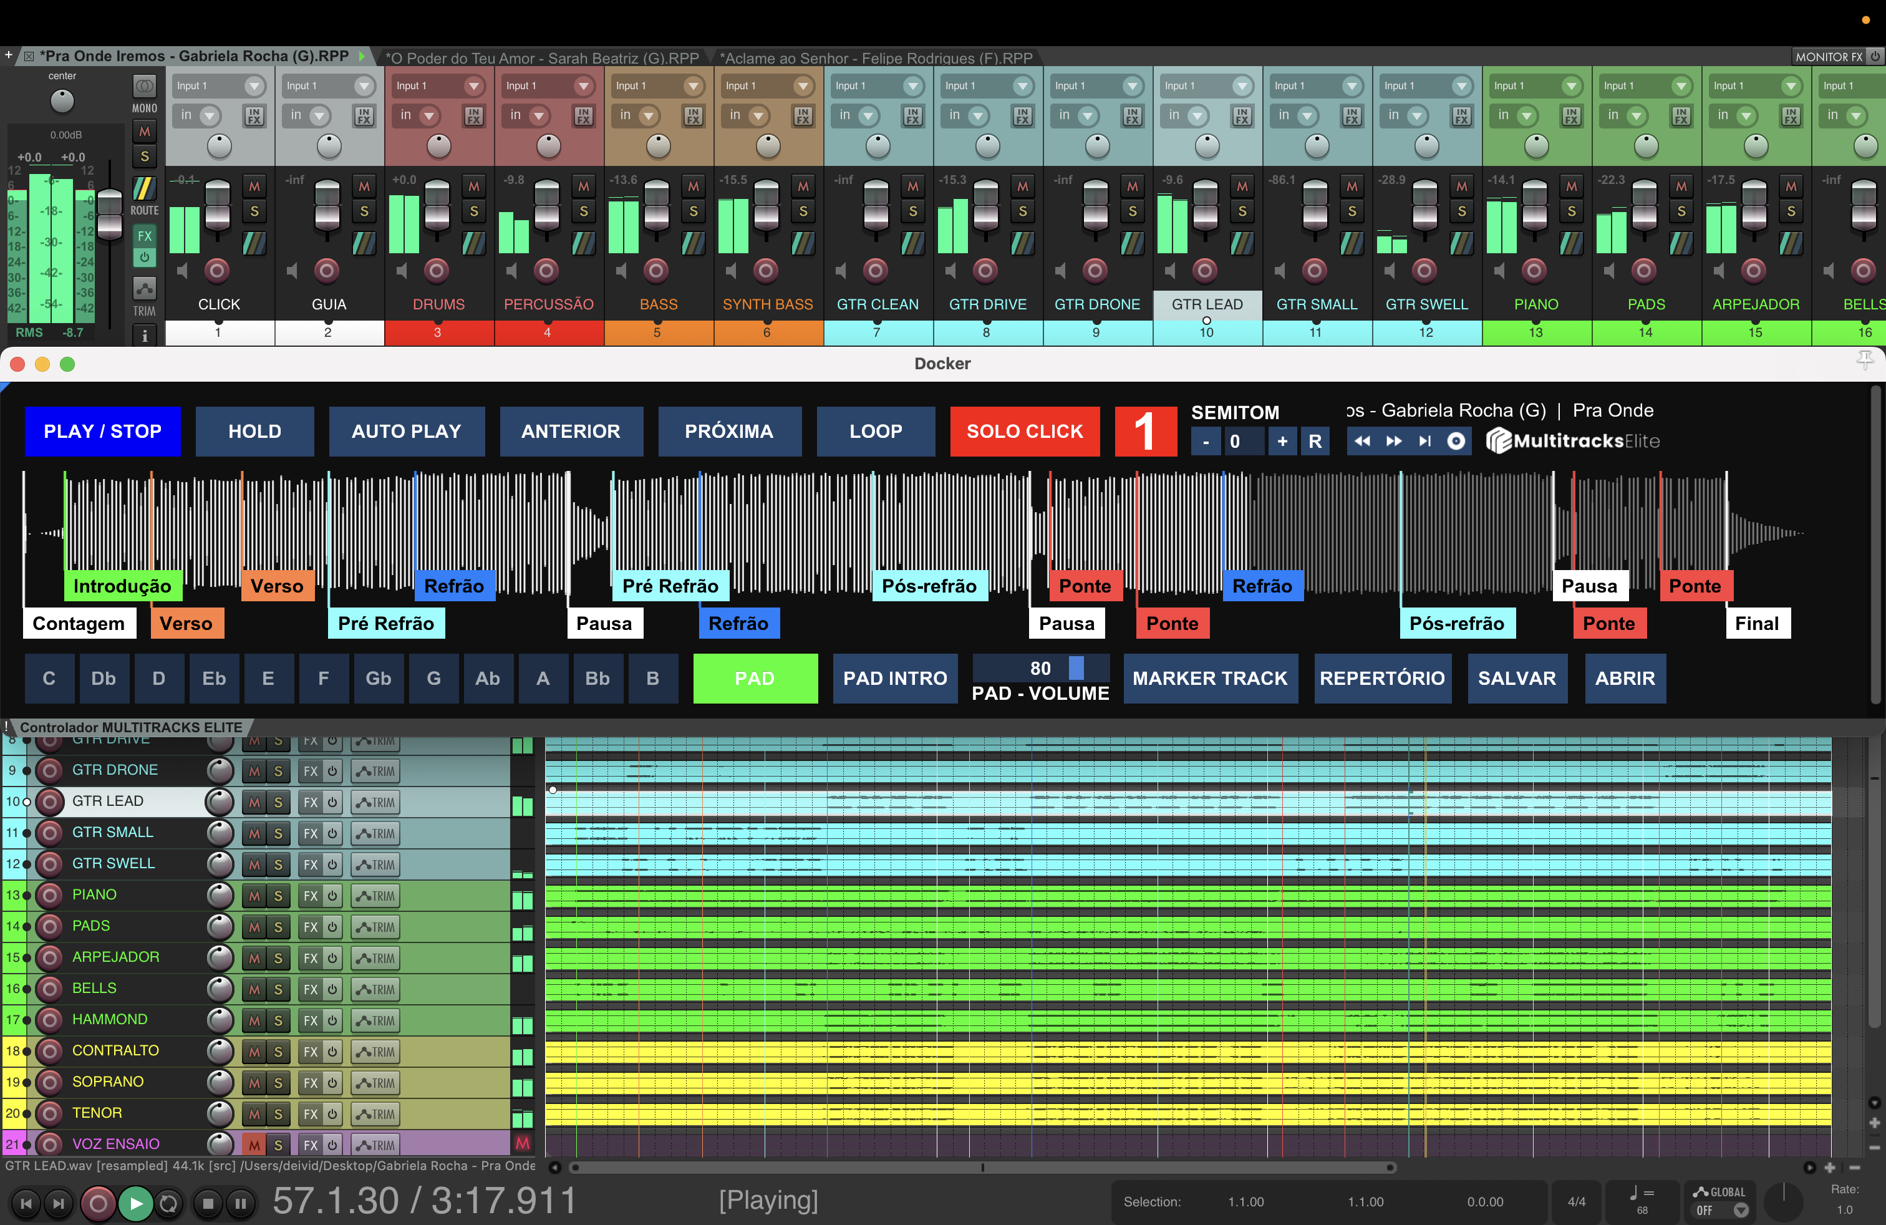Open Input 1 dropdown on GUIA channel
Image resolution: width=1886 pixels, height=1225 pixels.
click(364, 85)
